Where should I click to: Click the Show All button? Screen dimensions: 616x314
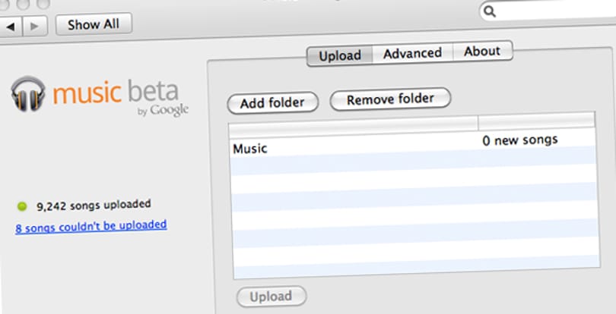[x=94, y=24]
